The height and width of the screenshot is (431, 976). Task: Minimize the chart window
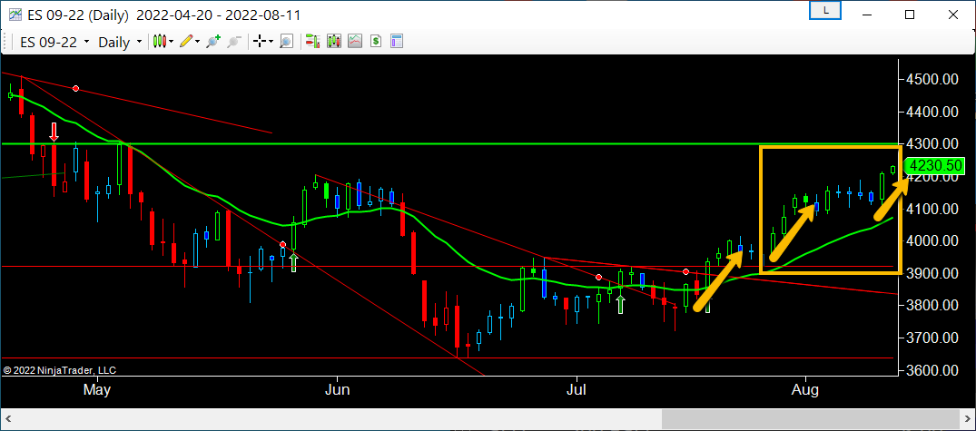pyautogui.click(x=868, y=15)
